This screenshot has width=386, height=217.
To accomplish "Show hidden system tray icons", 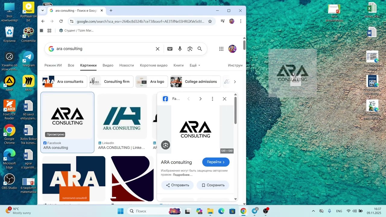I will point(313,211).
